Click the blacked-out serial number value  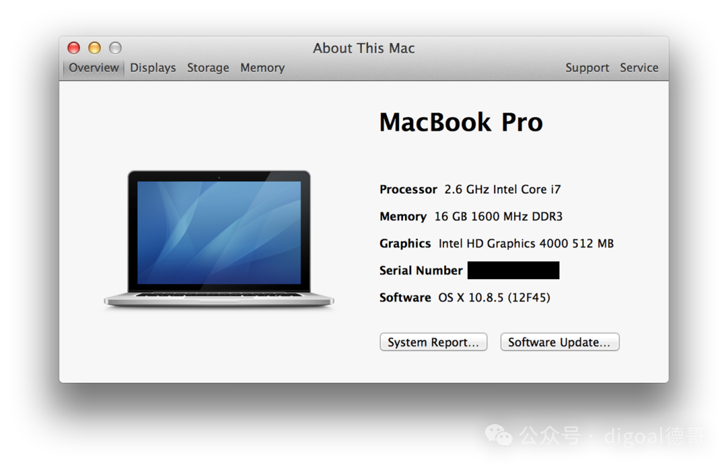[x=513, y=270]
